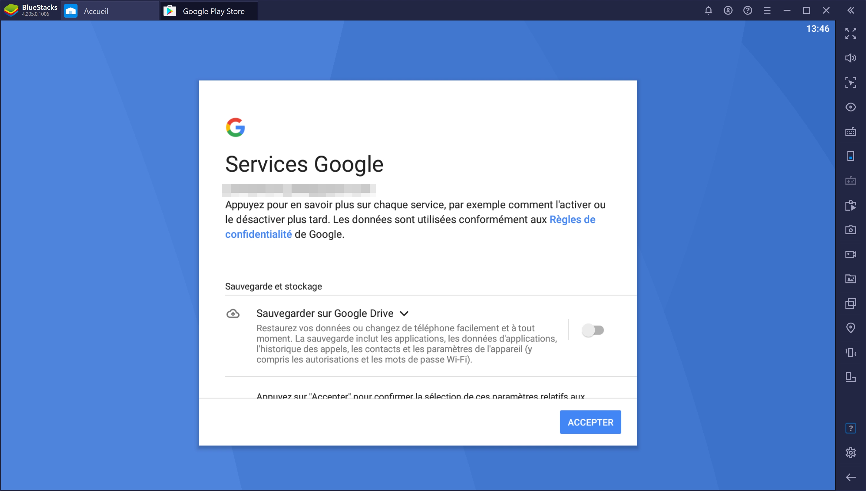
Task: Open the sidebar help guide icon
Action: [851, 428]
